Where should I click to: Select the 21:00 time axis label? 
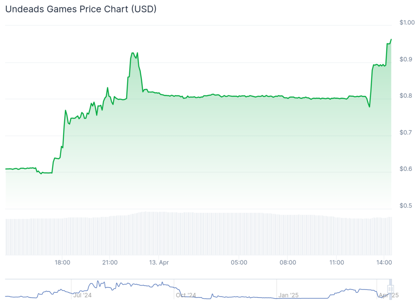[110, 262]
